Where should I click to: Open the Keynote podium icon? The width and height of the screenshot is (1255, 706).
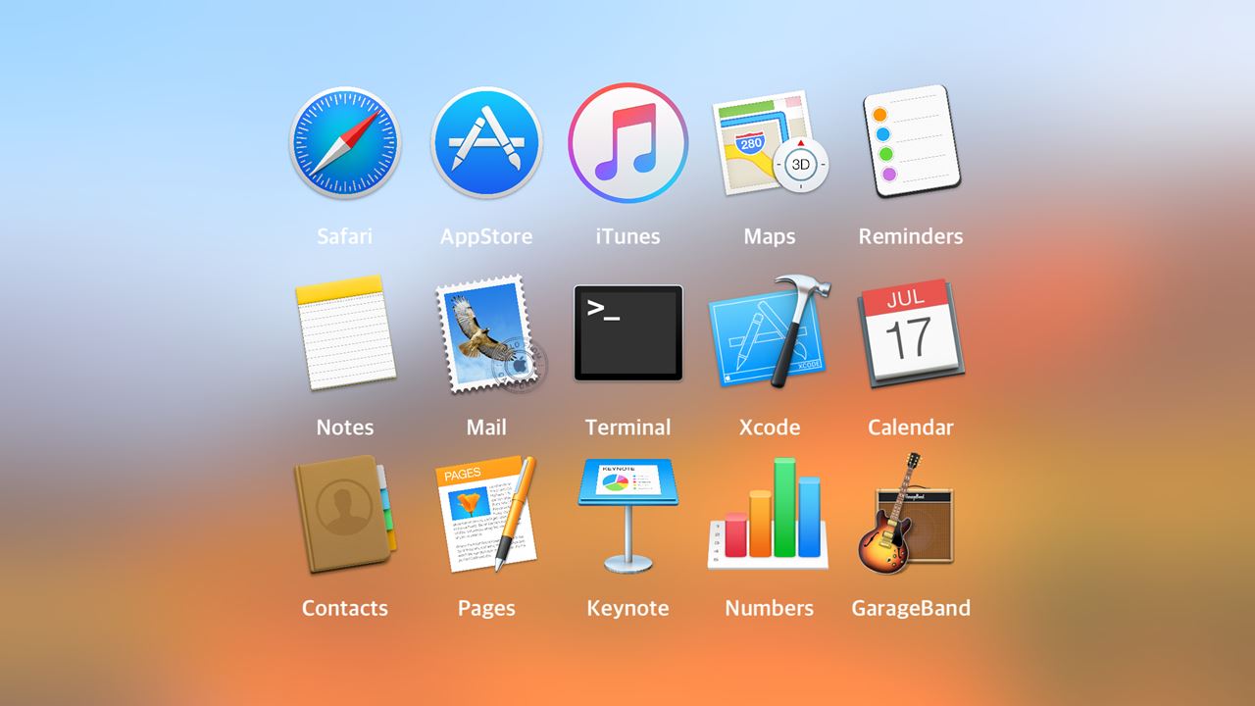tap(628, 515)
